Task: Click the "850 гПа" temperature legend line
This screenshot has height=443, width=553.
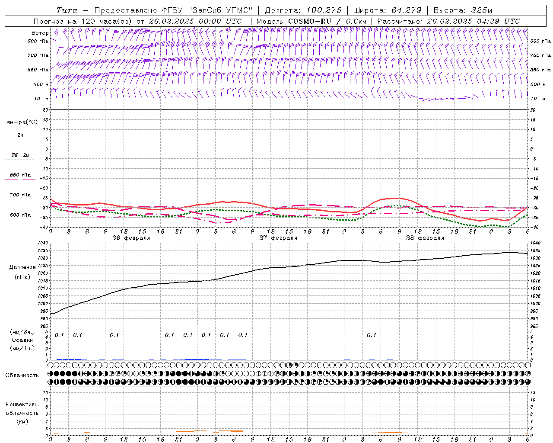Action: [20, 180]
